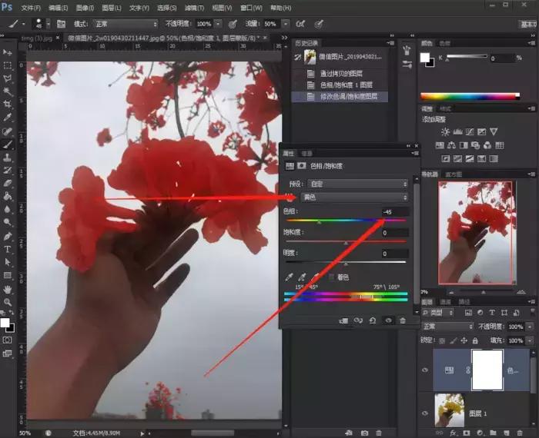
Task: Select the Eraser tool
Action: pos(7,184)
